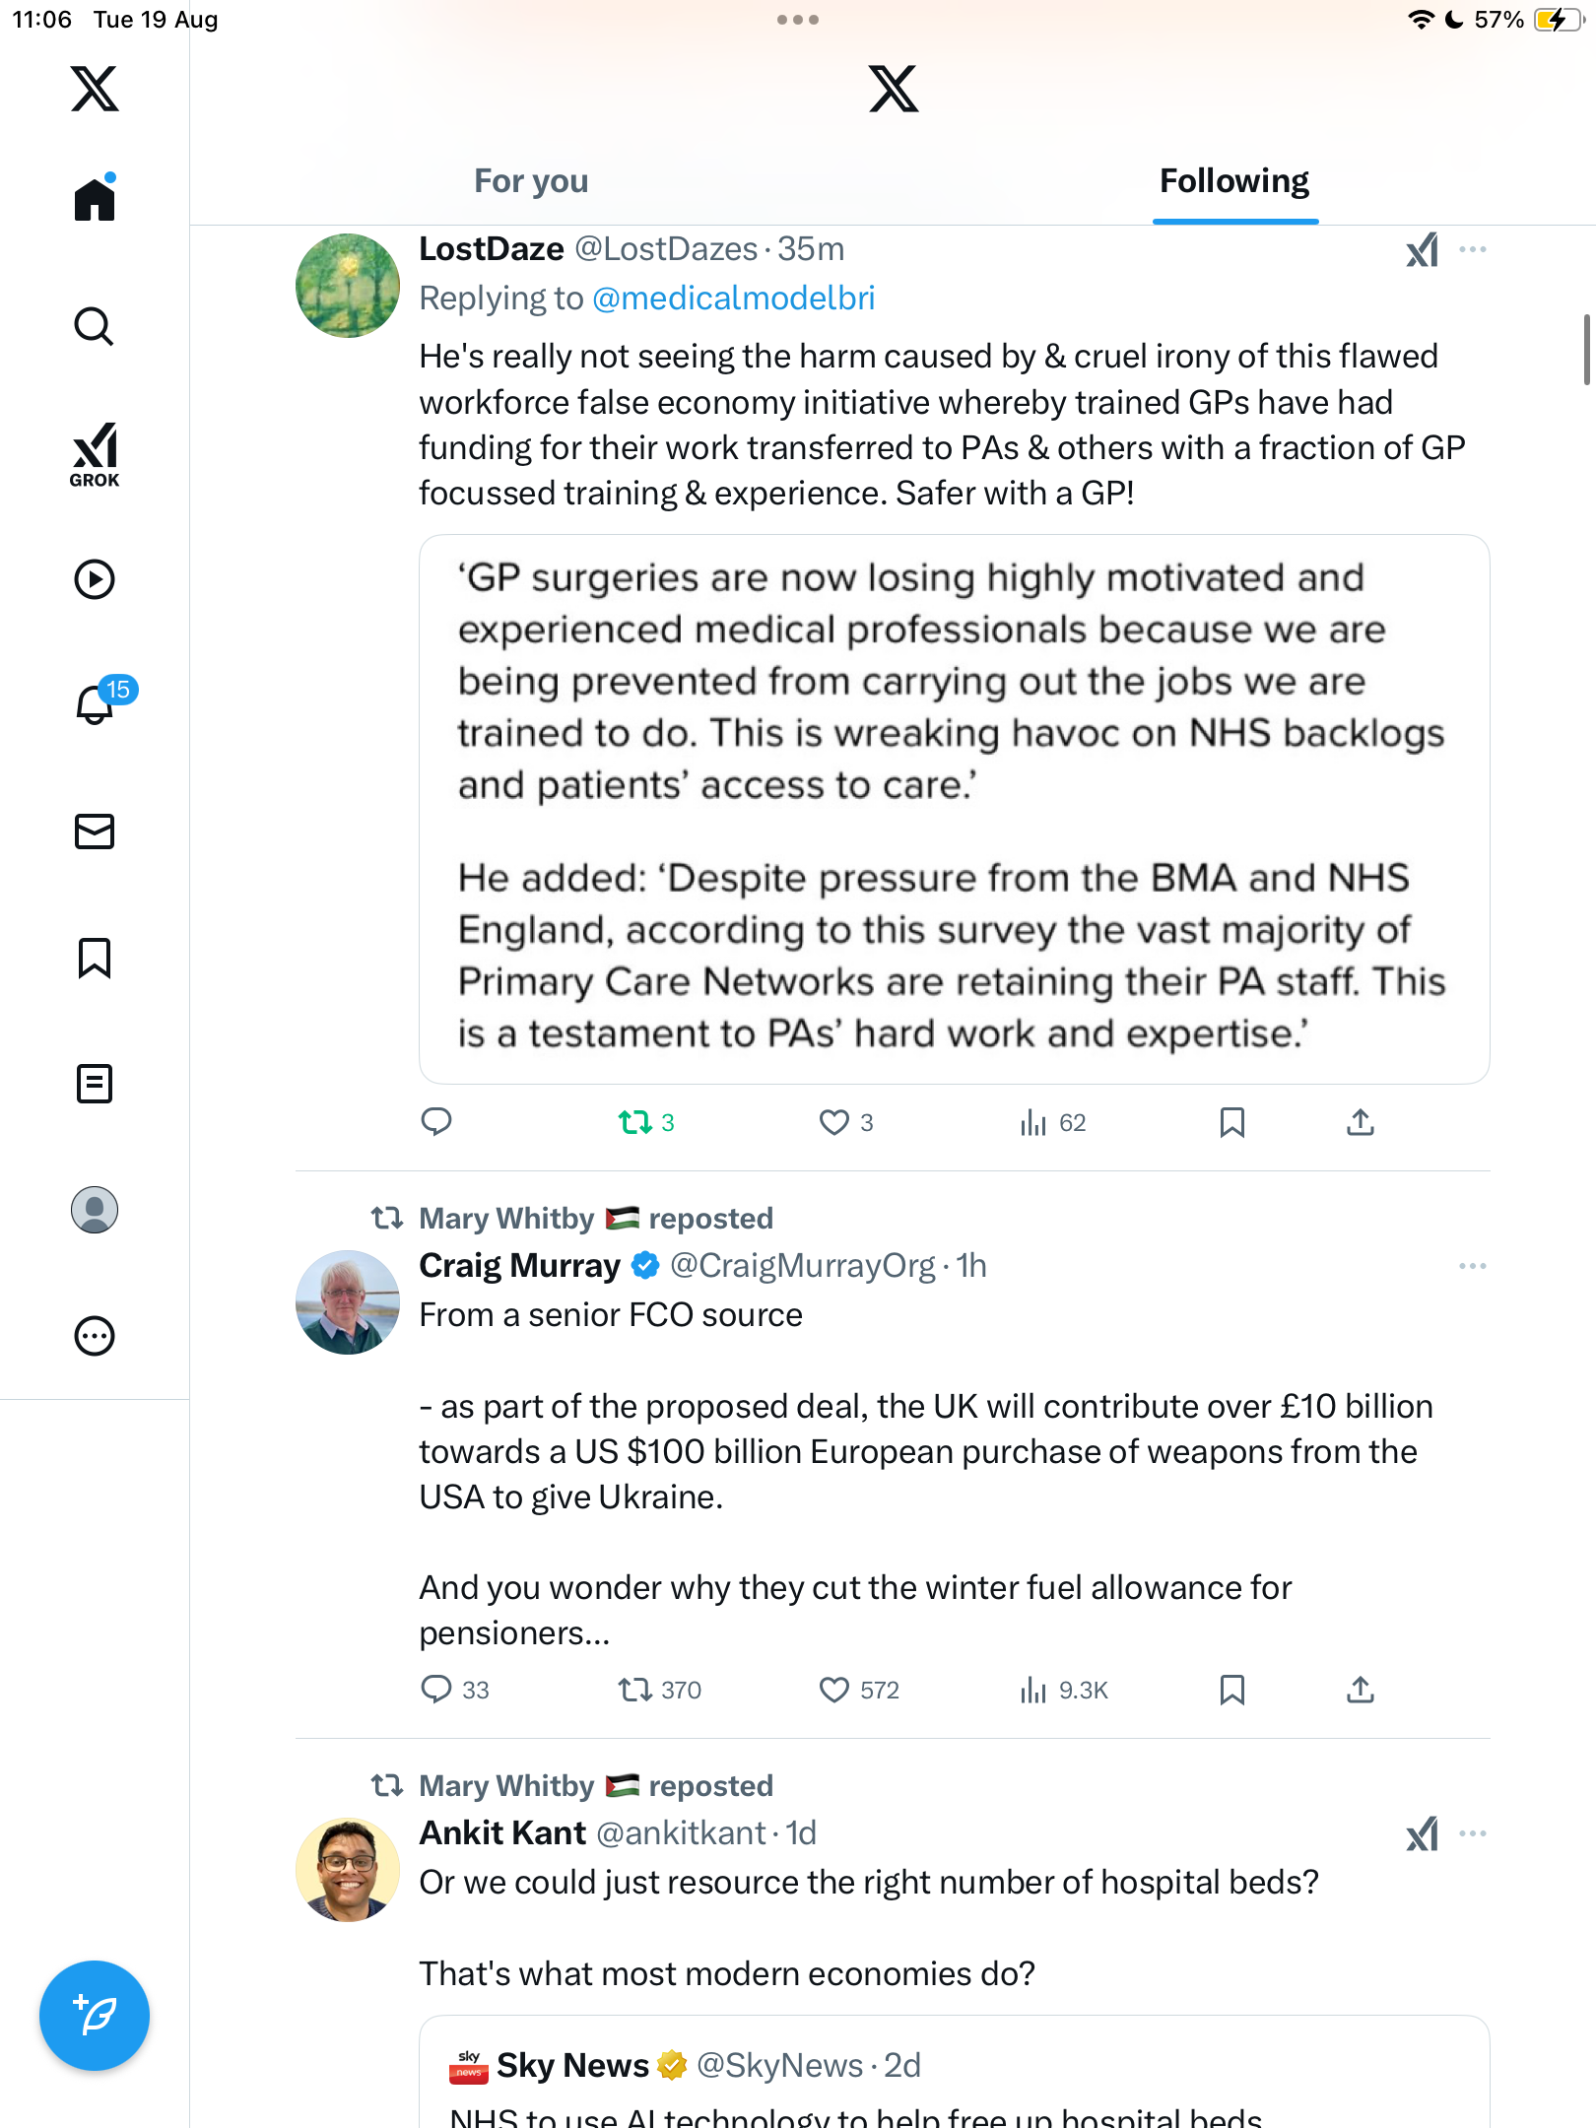The image size is (1596, 2128).
Task: Open Lists icon in the sidebar
Action: [95, 1084]
